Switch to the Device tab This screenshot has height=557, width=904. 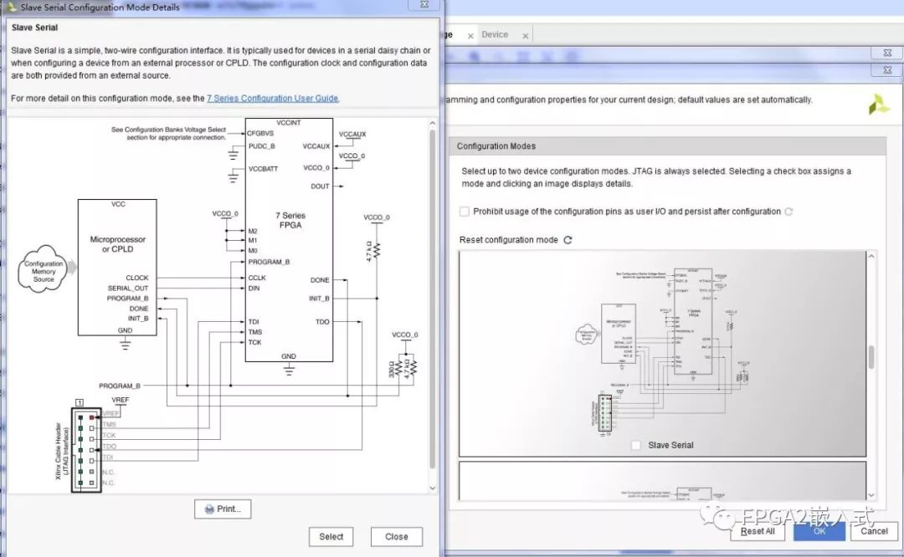click(x=495, y=34)
